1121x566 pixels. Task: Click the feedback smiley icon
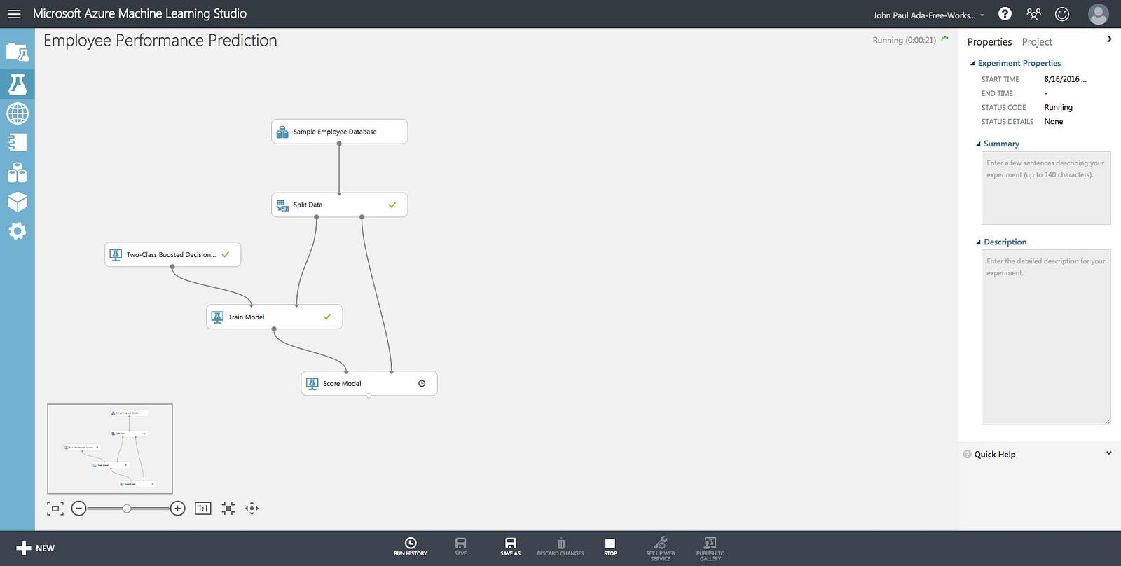click(1062, 13)
